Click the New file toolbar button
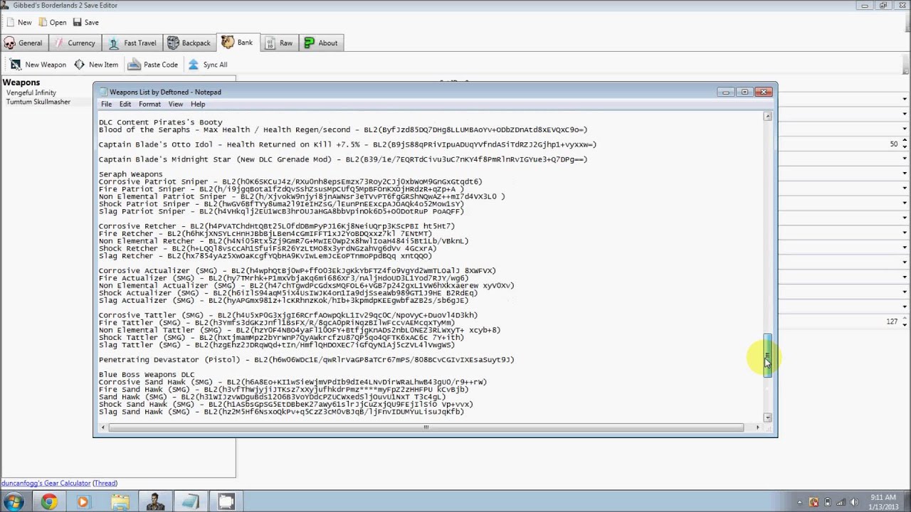Image resolution: width=911 pixels, height=512 pixels. [x=19, y=22]
